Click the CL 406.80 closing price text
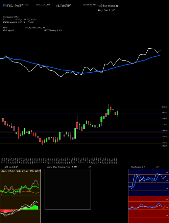This screenshot has height=223, width=169. pos(63,6)
